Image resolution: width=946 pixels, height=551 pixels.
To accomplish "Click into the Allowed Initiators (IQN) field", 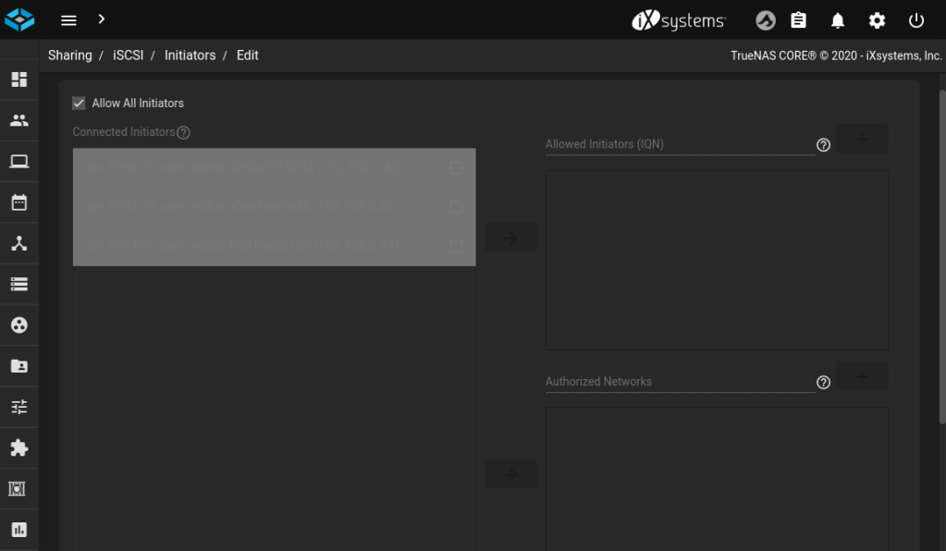I will [x=679, y=145].
